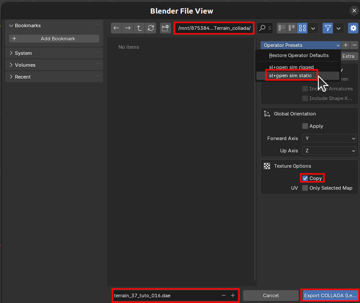Switch to vertical list display mode

[x=282, y=28]
